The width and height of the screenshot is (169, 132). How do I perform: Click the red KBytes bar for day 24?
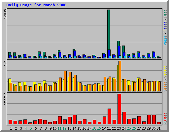point(124,118)
